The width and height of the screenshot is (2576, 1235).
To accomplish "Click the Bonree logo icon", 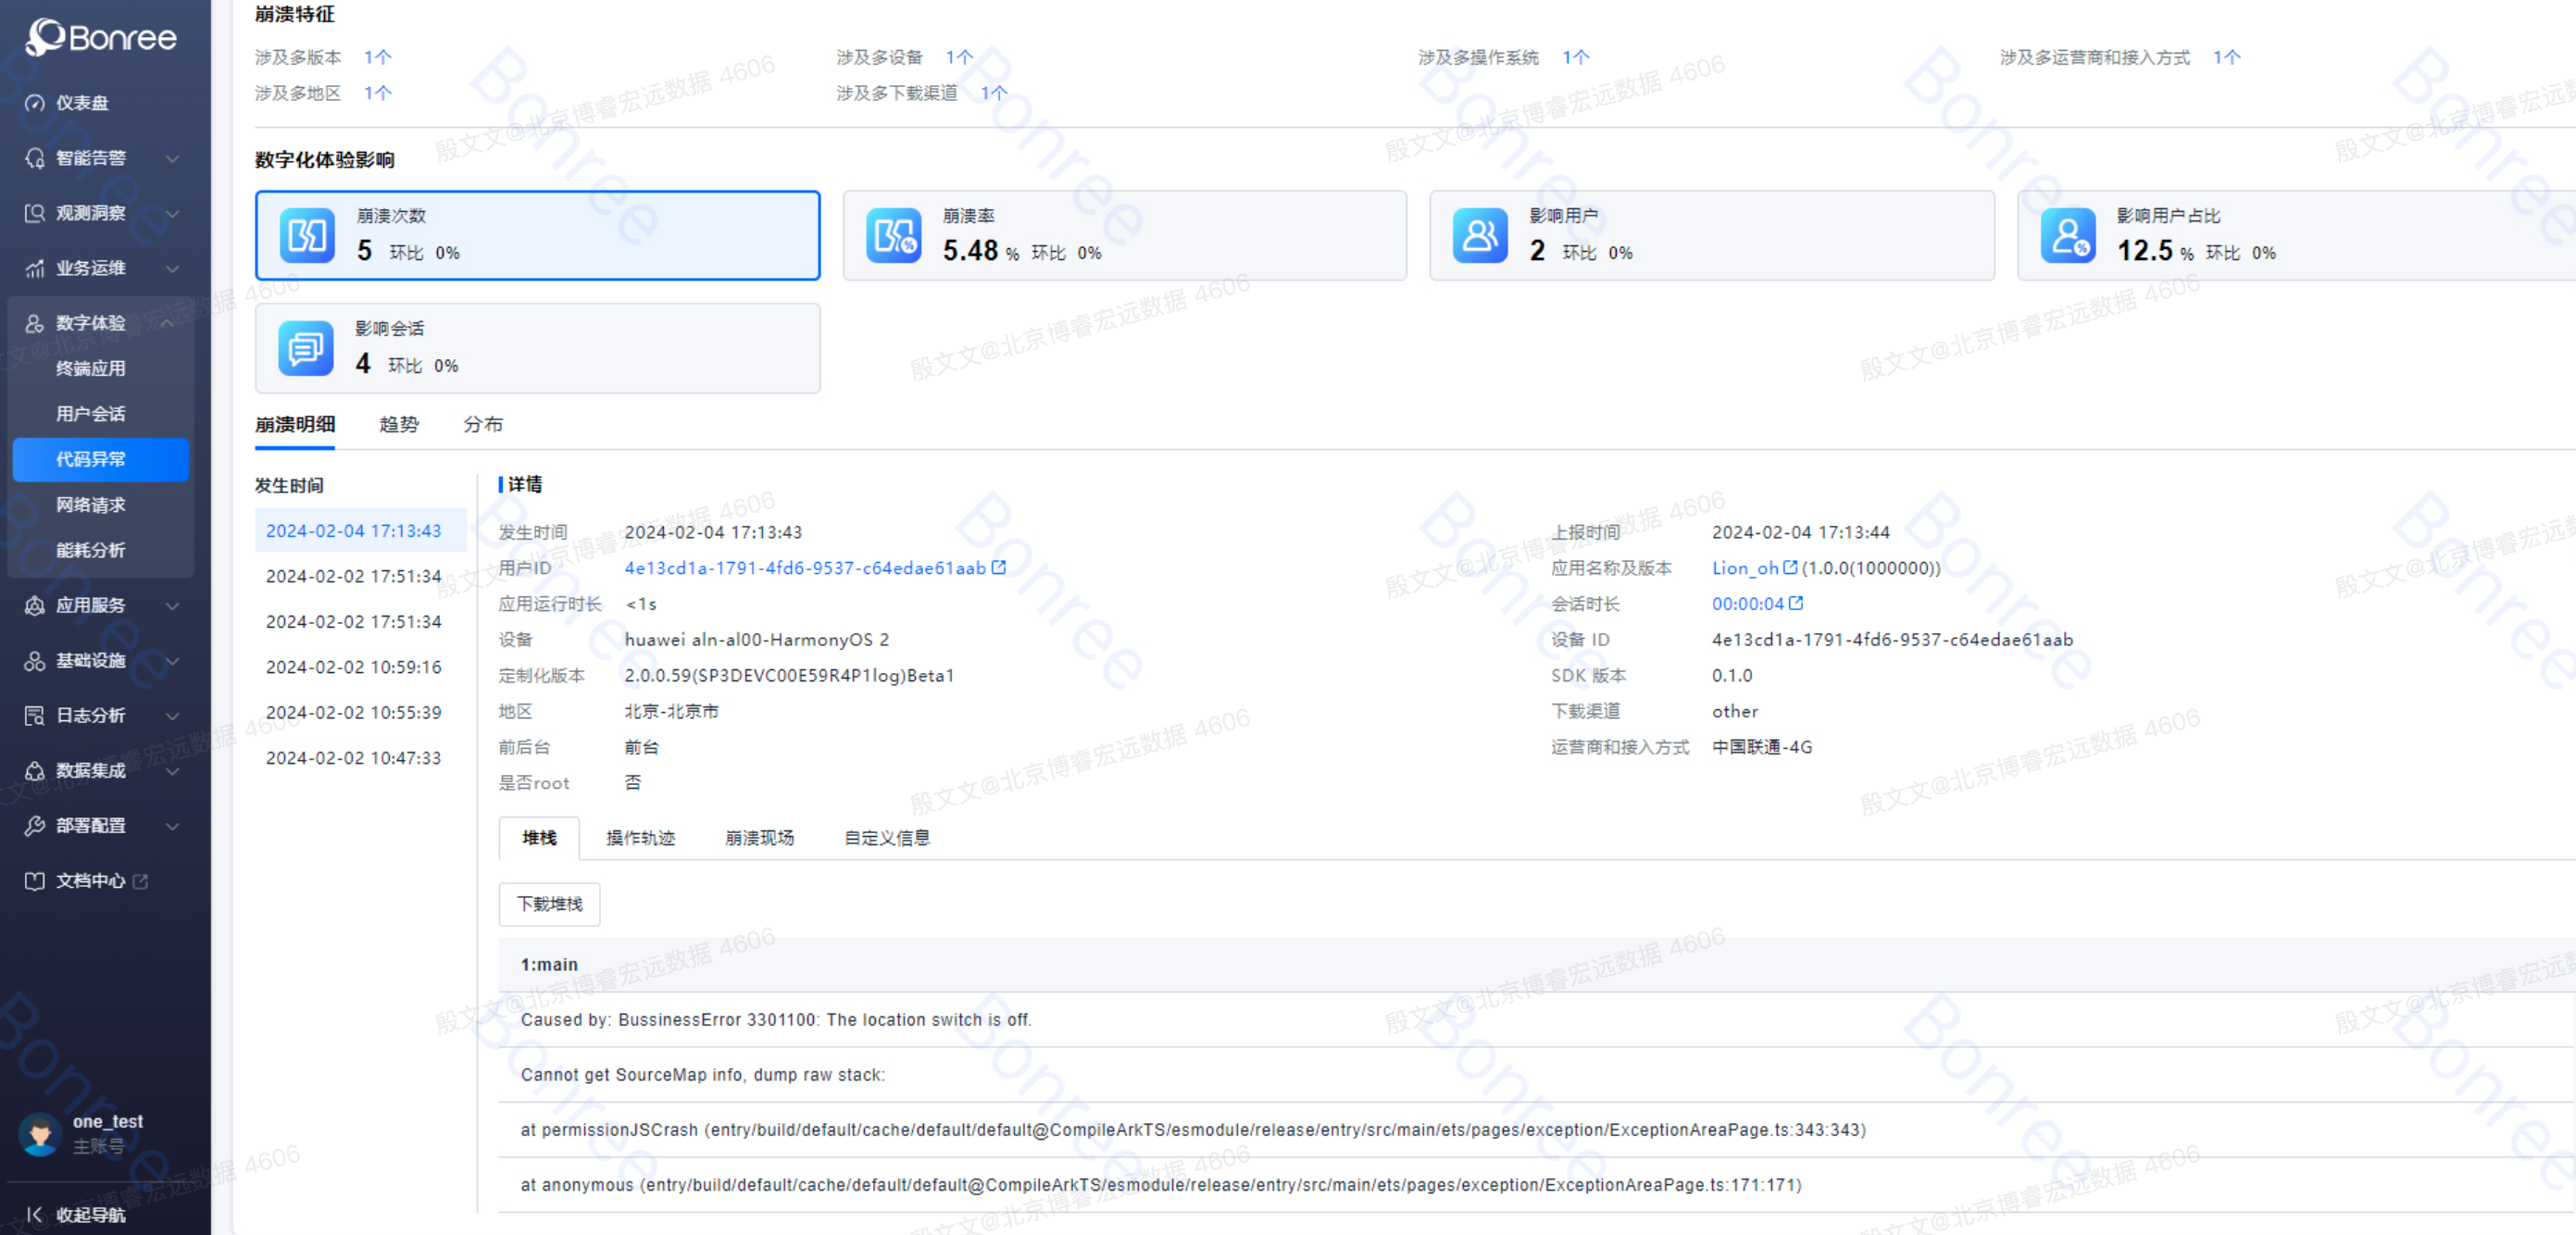I will coord(44,37).
